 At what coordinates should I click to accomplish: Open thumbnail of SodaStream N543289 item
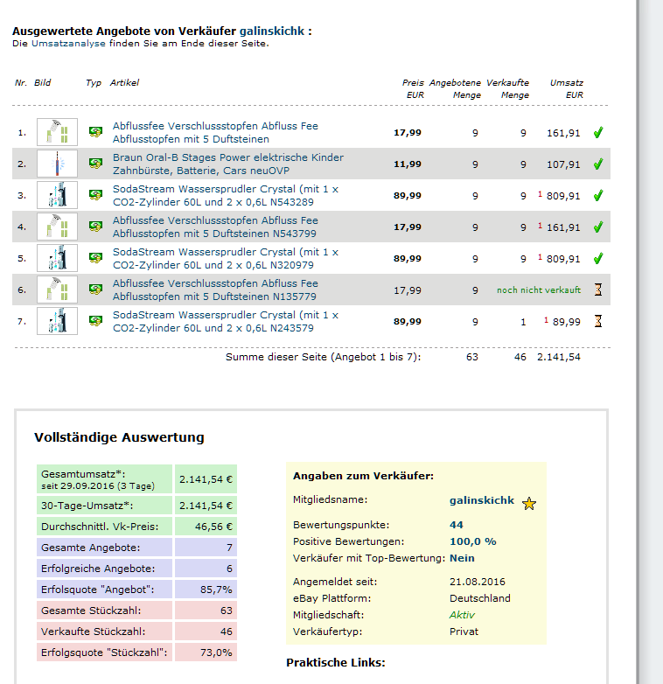pos(57,195)
